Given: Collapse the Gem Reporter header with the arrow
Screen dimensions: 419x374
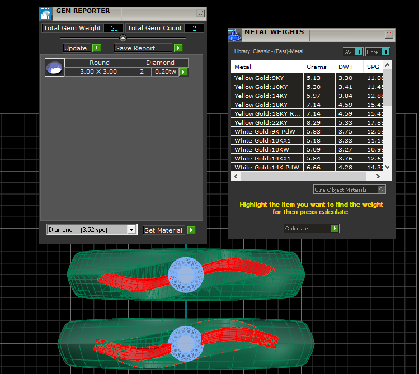Looking at the screenshot, I should 123,38.
